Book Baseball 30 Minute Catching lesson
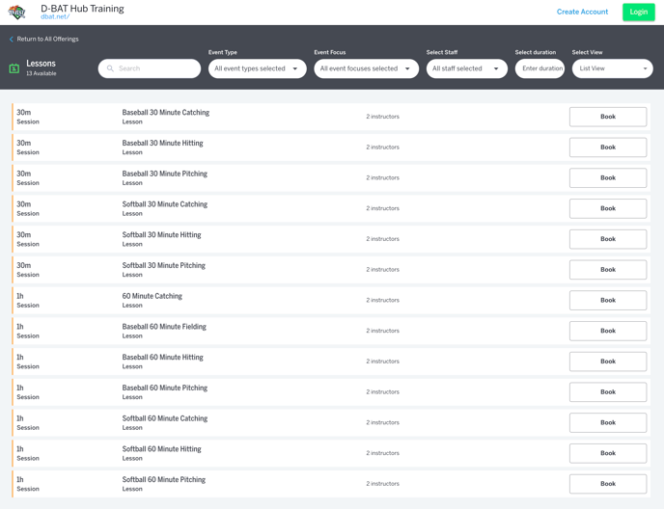664x509 pixels. coord(608,117)
